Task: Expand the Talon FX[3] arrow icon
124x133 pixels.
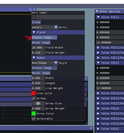Action: [x=98, y=109]
